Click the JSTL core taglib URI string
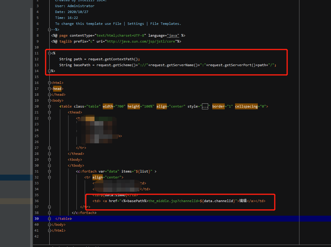 (141, 41)
